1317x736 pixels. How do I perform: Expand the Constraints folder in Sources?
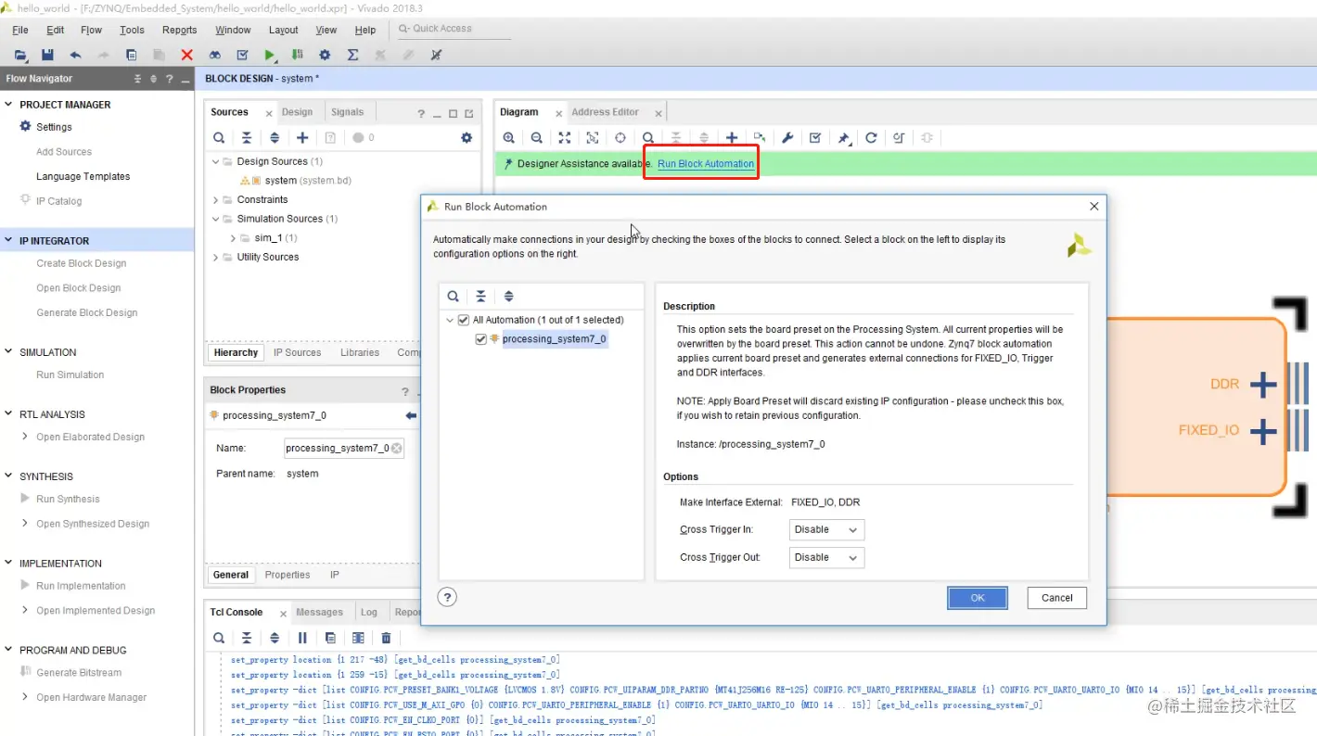coord(216,199)
